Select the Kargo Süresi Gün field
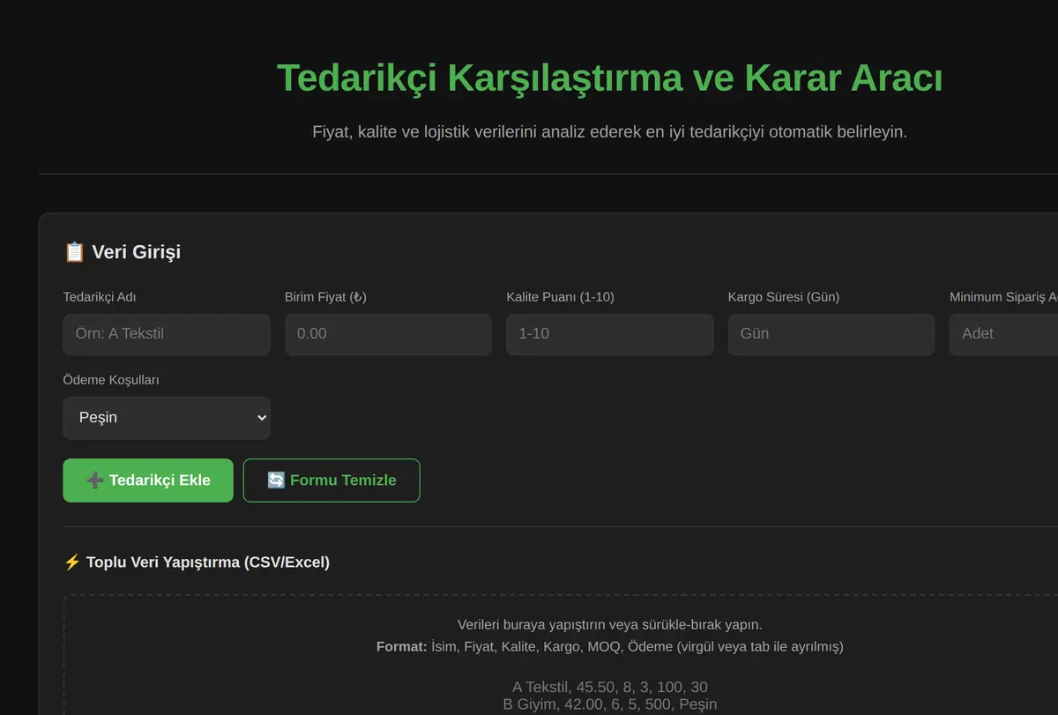This screenshot has height=715, width=1058. (x=831, y=334)
